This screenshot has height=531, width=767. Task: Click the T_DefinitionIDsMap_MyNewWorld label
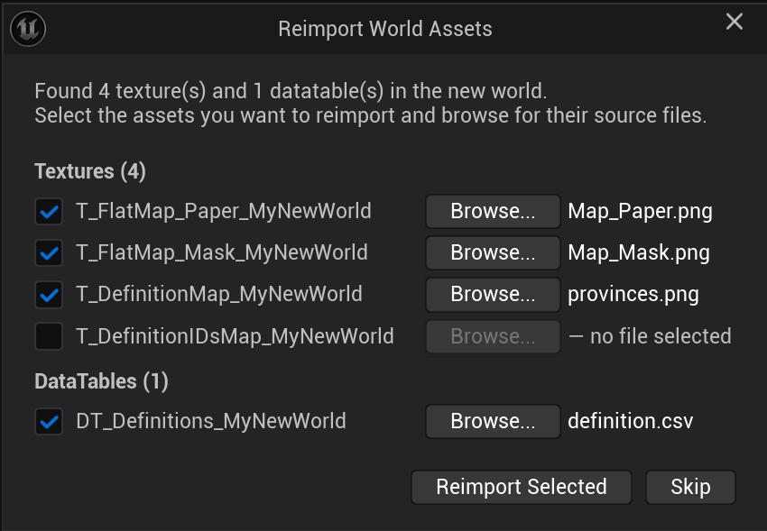[x=235, y=336]
